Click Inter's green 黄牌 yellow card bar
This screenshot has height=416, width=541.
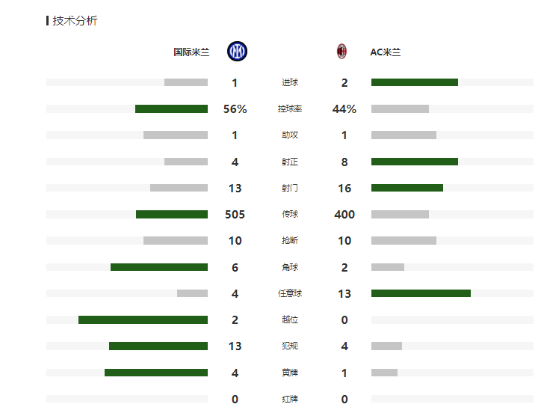point(156,373)
